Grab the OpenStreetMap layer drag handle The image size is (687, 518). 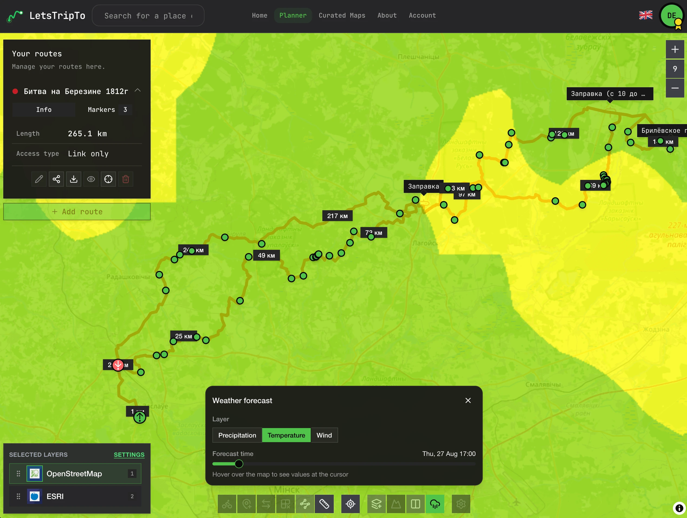[x=18, y=474]
